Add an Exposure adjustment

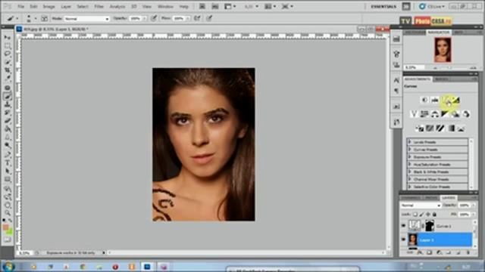(456, 100)
